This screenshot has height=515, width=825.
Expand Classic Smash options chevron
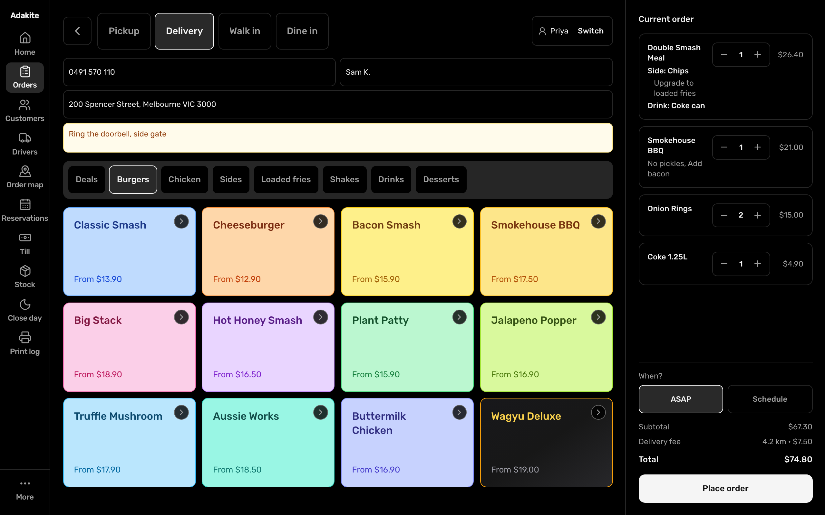coord(181,221)
